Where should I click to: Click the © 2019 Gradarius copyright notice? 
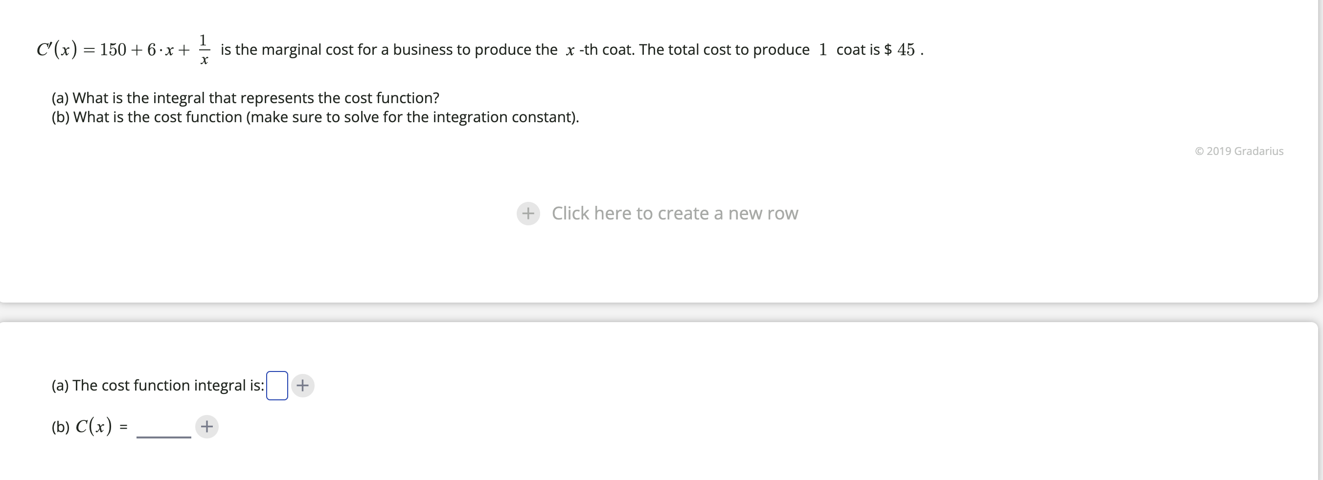[x=1238, y=151]
